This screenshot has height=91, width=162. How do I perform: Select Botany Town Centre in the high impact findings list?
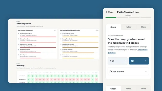pos(68,39)
